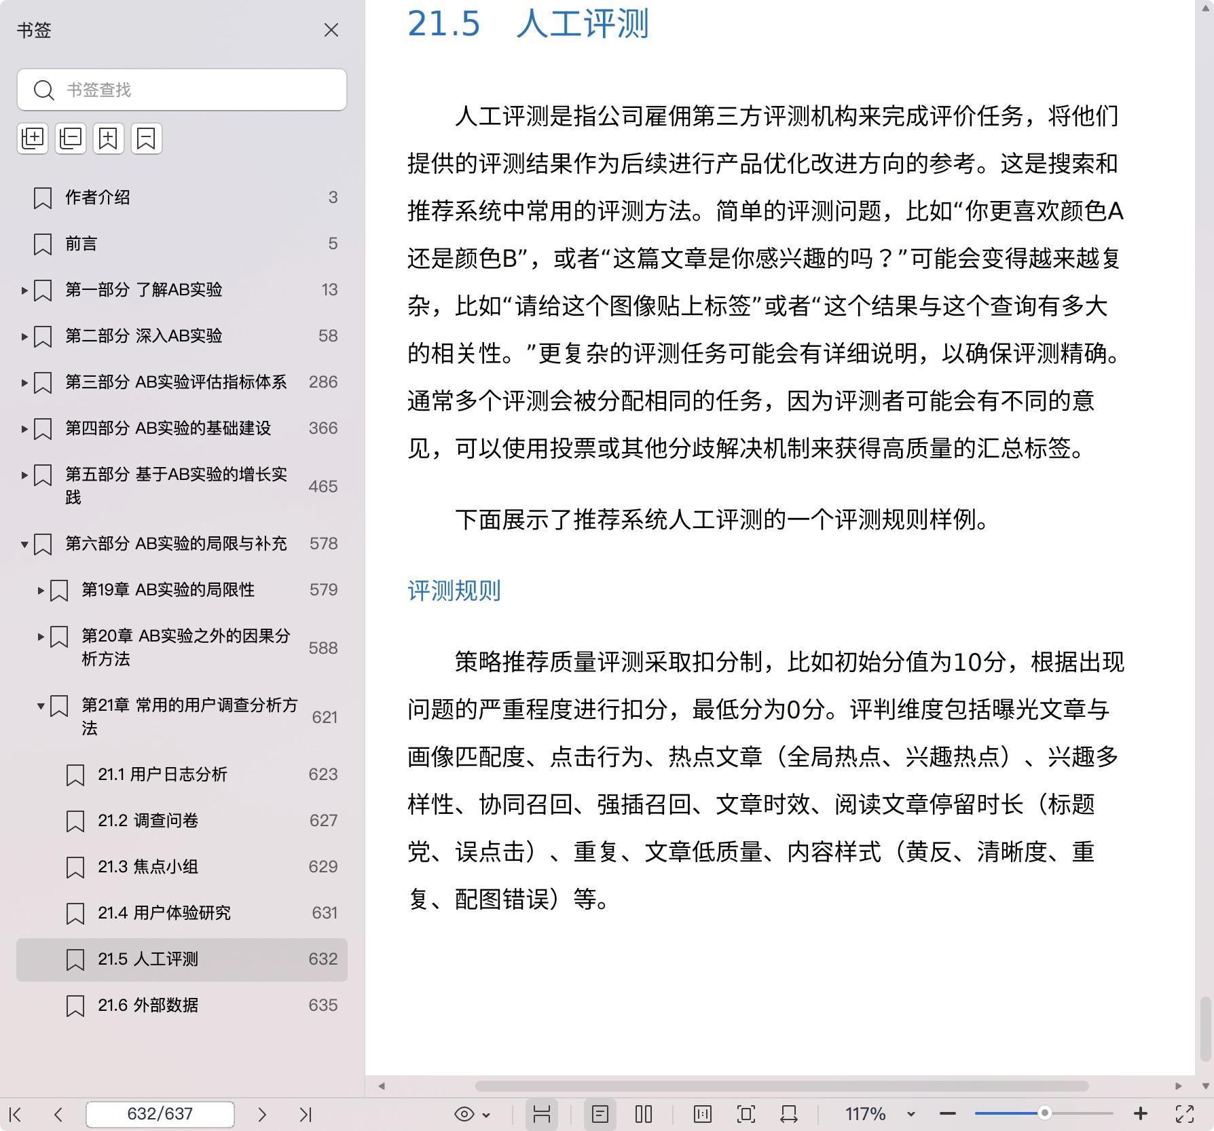The width and height of the screenshot is (1214, 1131).
Task: Remove bookmark icon
Action: 147,138
